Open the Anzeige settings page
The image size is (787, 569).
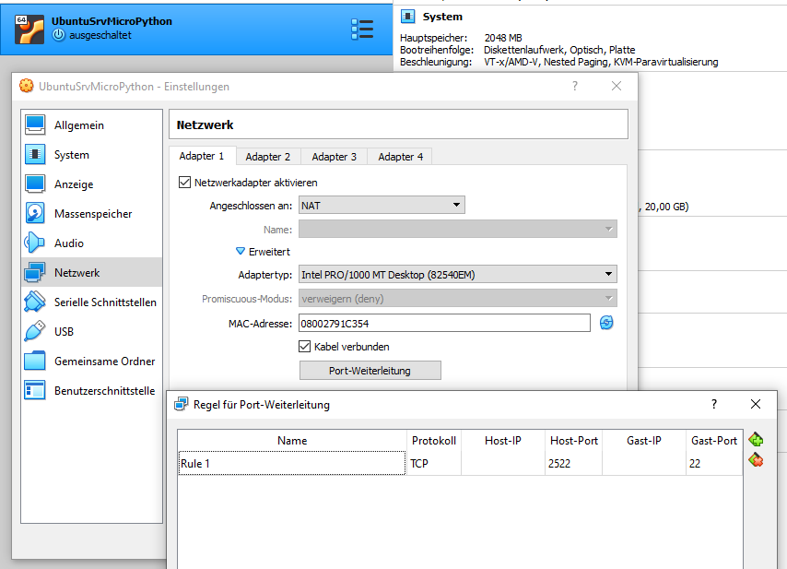tap(92, 184)
